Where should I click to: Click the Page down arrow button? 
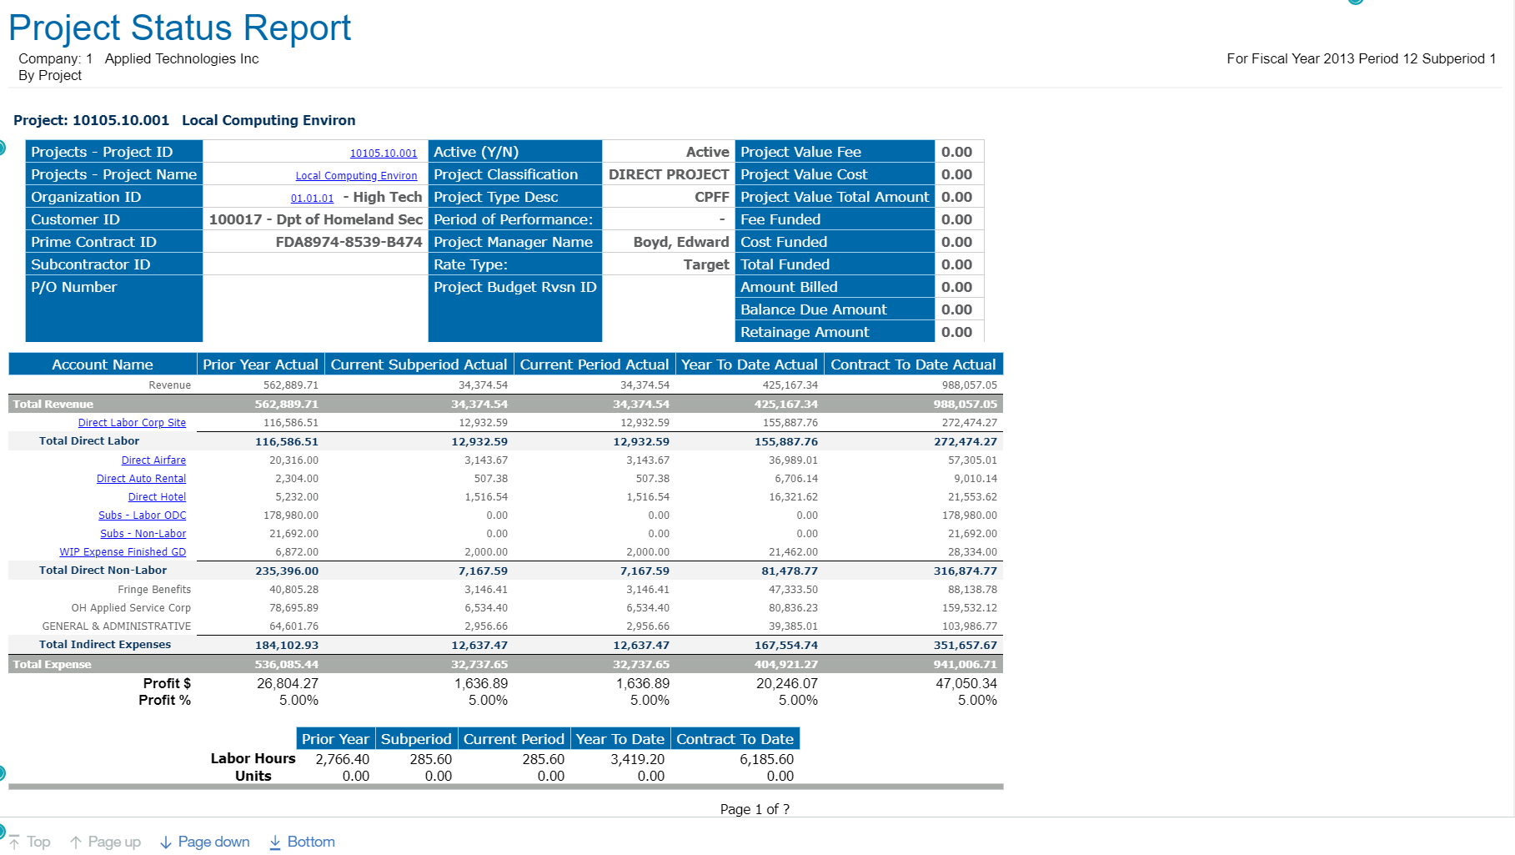[204, 842]
